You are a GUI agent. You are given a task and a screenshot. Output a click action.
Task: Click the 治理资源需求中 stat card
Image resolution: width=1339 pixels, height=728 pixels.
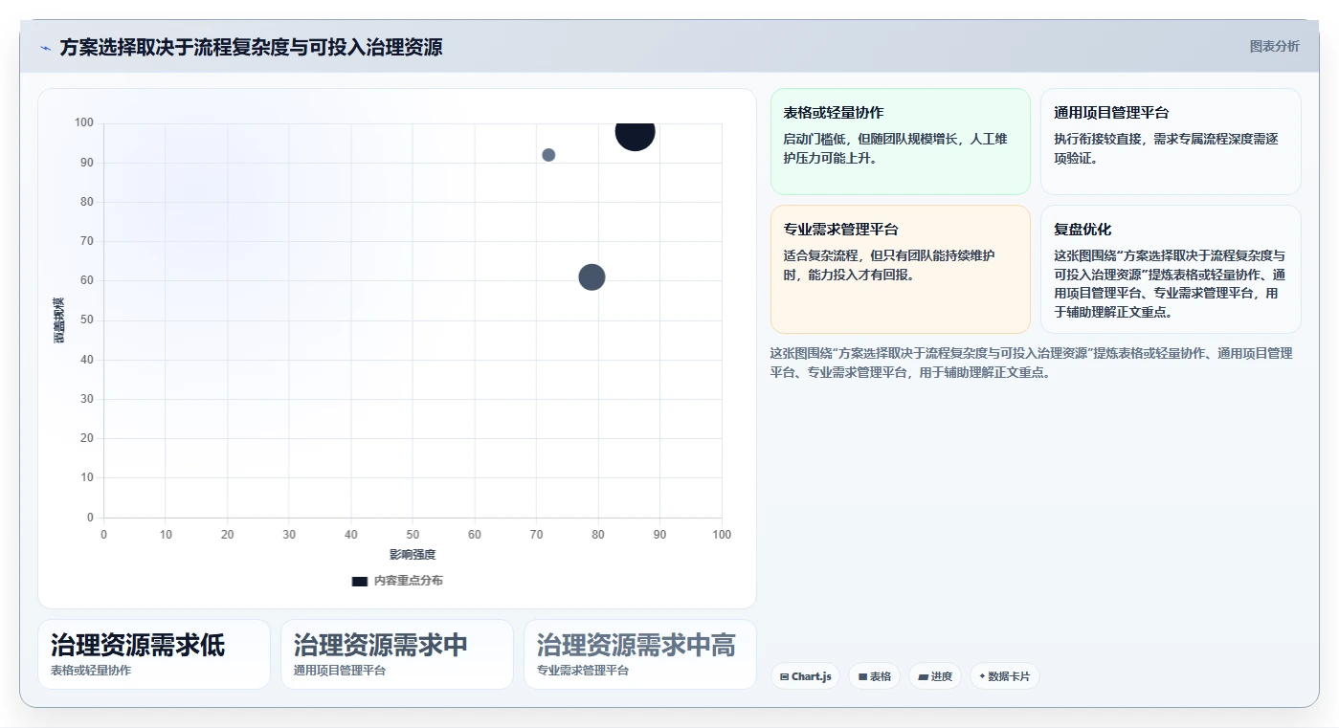(397, 654)
